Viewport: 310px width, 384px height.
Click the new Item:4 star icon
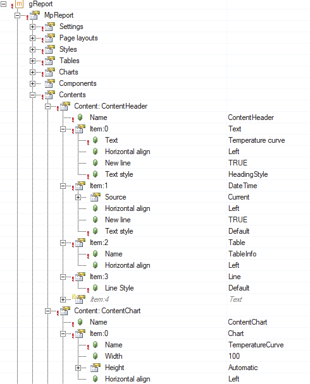tap(78, 299)
